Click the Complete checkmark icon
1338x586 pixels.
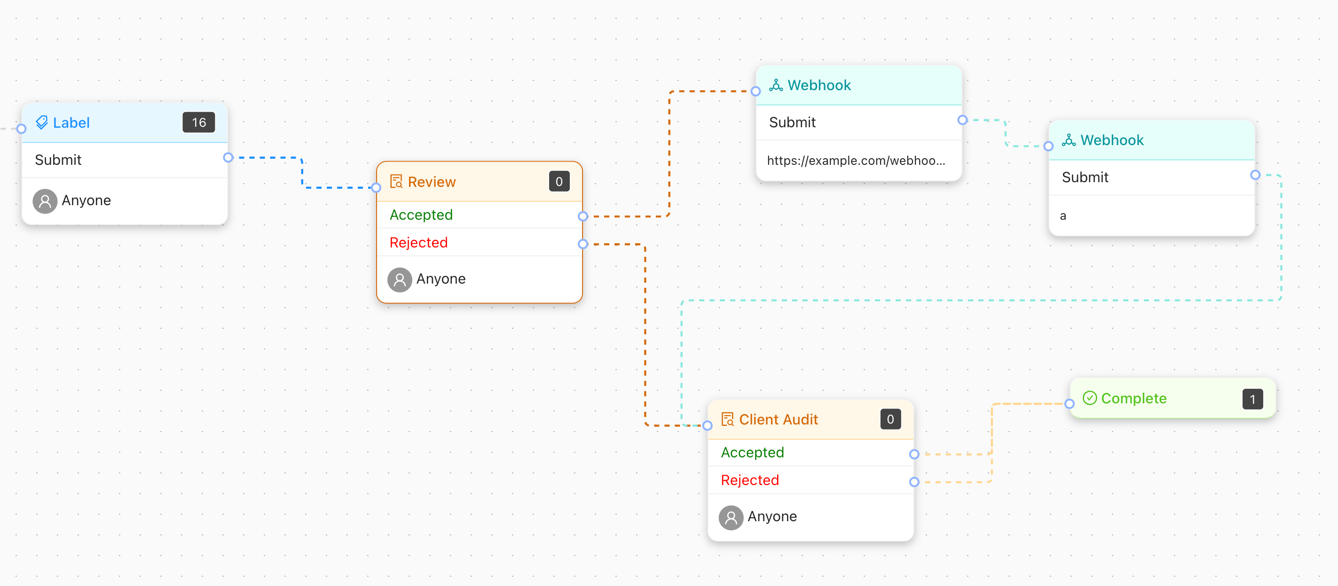pyautogui.click(x=1089, y=398)
